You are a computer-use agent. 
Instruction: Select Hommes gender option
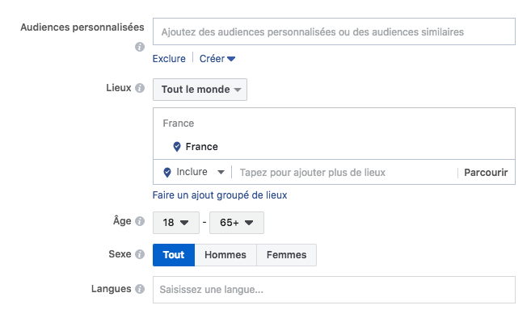(x=225, y=255)
